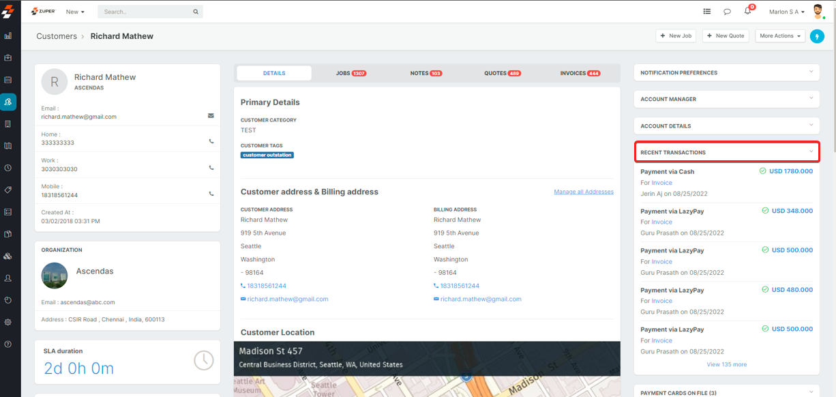Viewport: 836px width, 397px height.
Task: Switch to the Jobs tab
Action: pos(350,73)
